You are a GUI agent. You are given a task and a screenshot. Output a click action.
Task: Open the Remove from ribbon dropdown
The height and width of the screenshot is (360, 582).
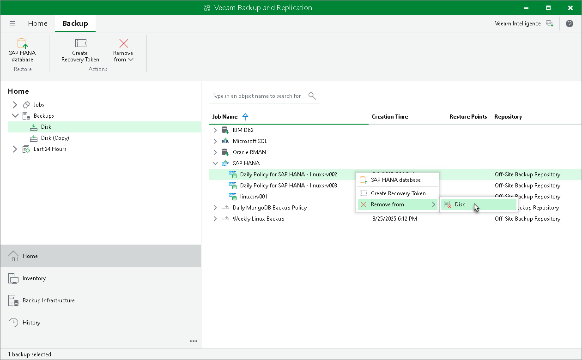point(123,50)
